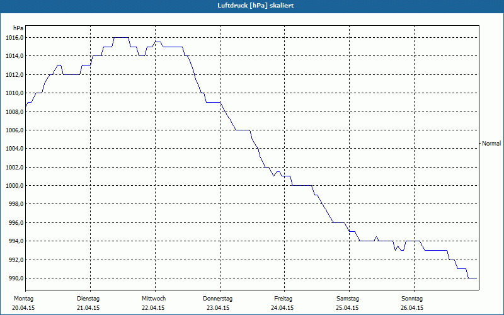Select the Dienstag day label
The image size is (504, 315).
point(88,299)
